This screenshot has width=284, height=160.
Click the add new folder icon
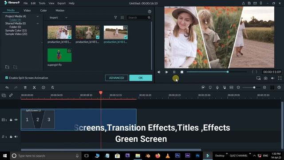(7, 67)
